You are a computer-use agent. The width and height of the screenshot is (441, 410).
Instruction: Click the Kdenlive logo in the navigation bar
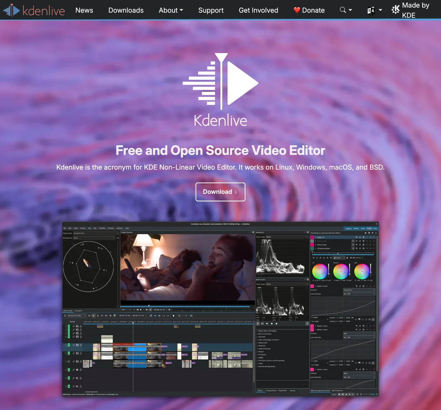pos(34,10)
